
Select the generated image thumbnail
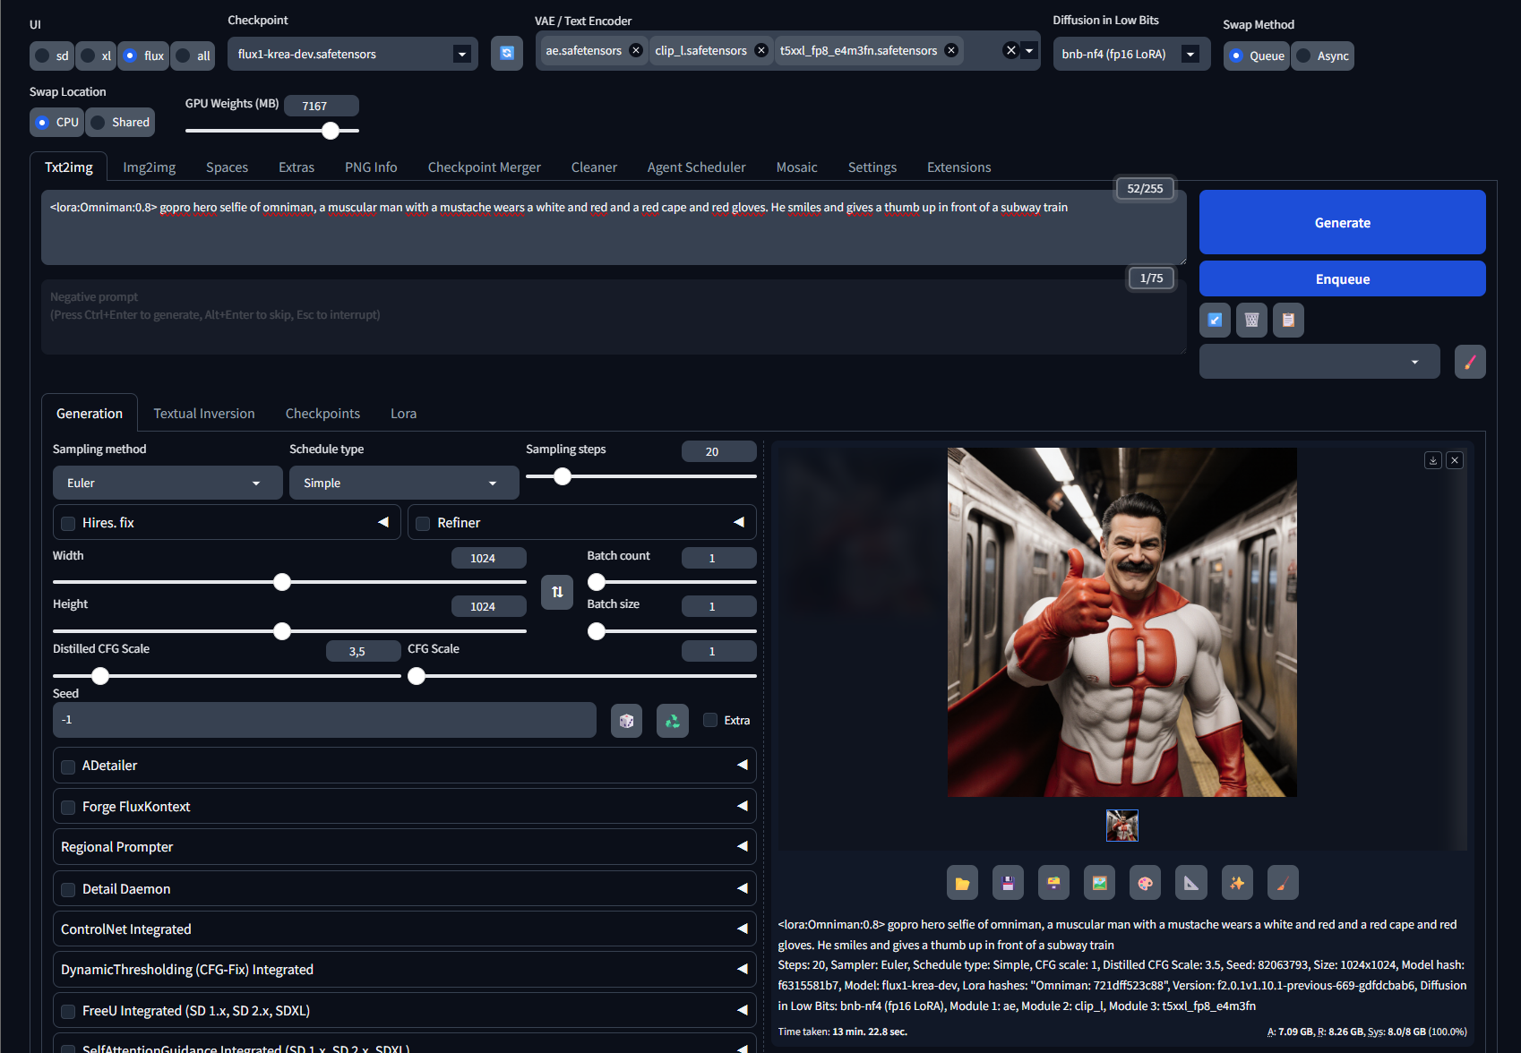point(1121,826)
